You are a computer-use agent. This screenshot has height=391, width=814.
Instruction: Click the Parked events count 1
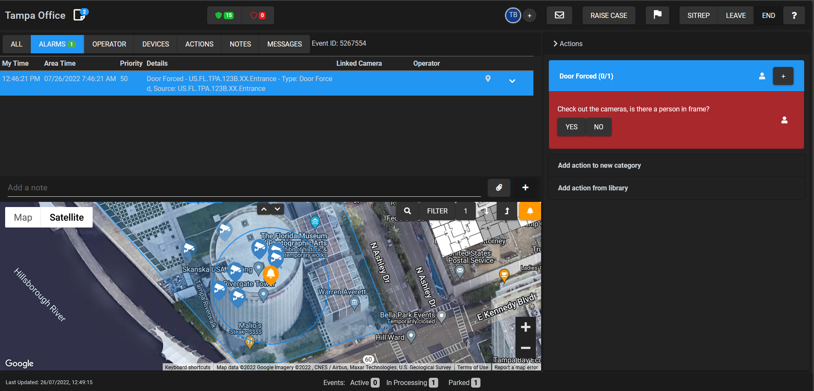coord(475,383)
